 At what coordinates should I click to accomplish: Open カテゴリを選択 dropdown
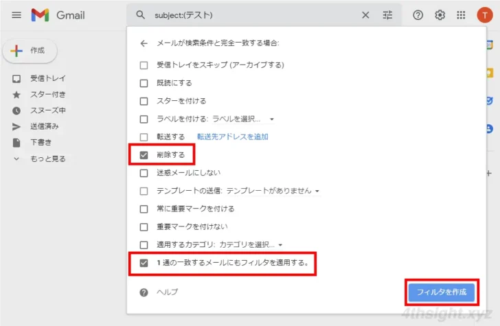click(251, 245)
